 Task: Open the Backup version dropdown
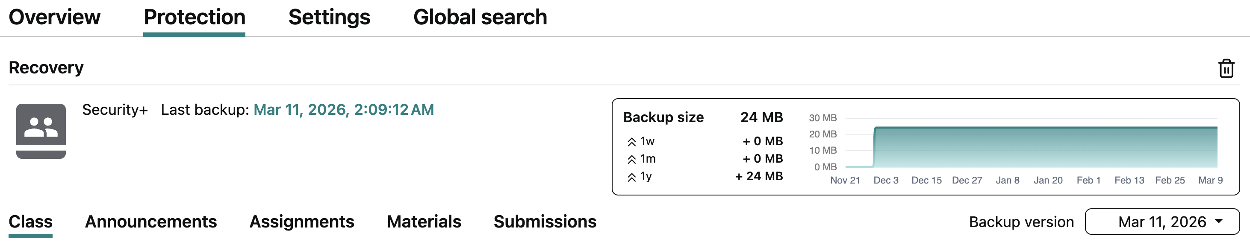[1162, 222]
